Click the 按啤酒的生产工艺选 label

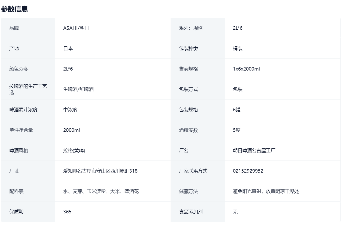click(28, 89)
